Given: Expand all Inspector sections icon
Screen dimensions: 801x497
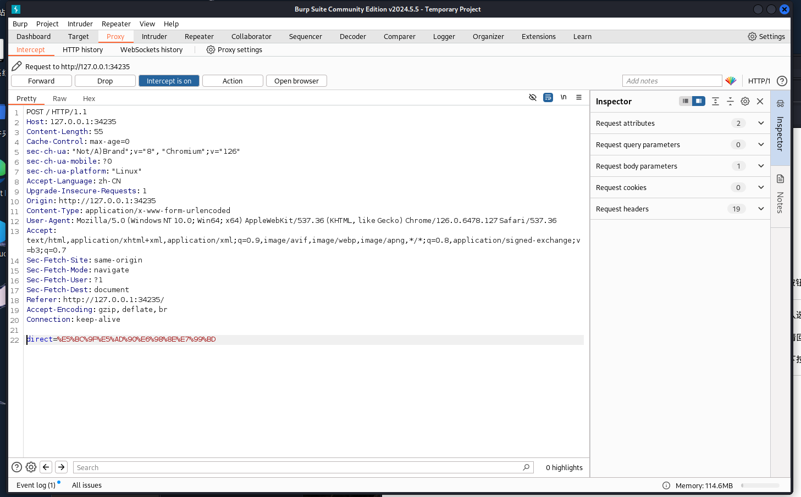Looking at the screenshot, I should 715,101.
